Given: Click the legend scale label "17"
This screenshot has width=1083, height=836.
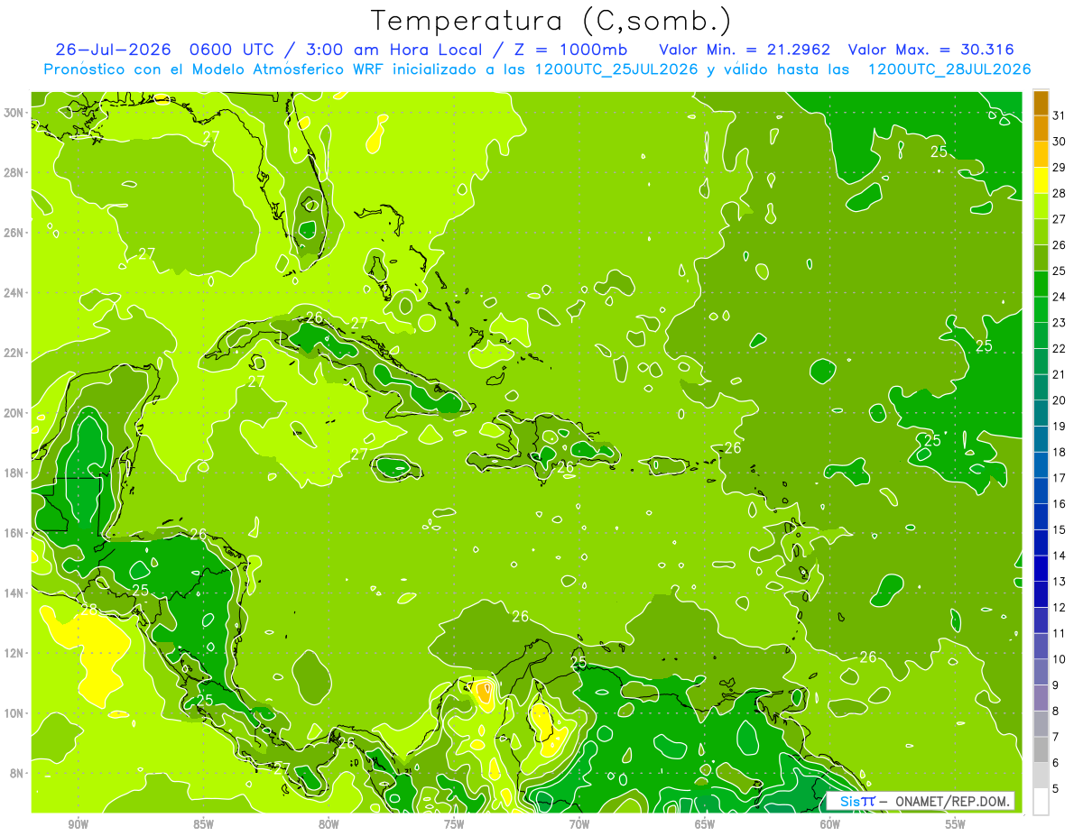Looking at the screenshot, I should point(1060,478).
